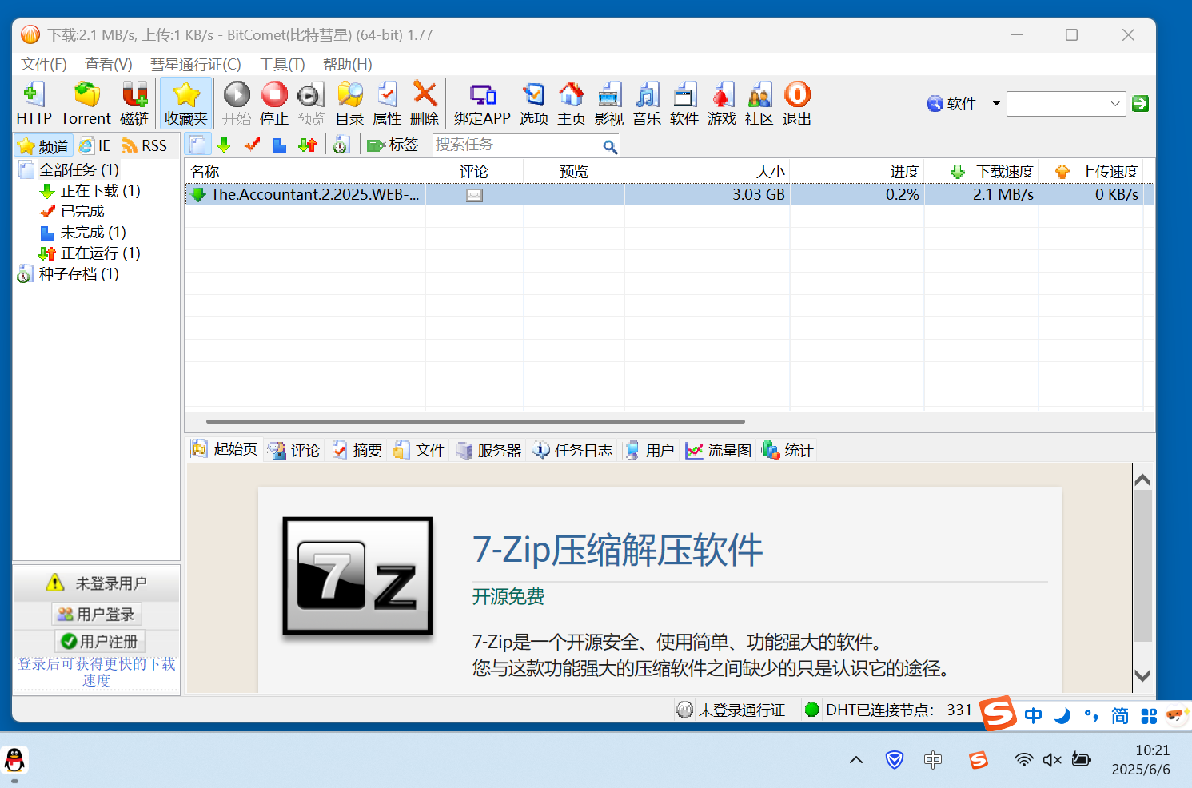Go to 主页 home icon
The image size is (1192, 788).
(572, 103)
